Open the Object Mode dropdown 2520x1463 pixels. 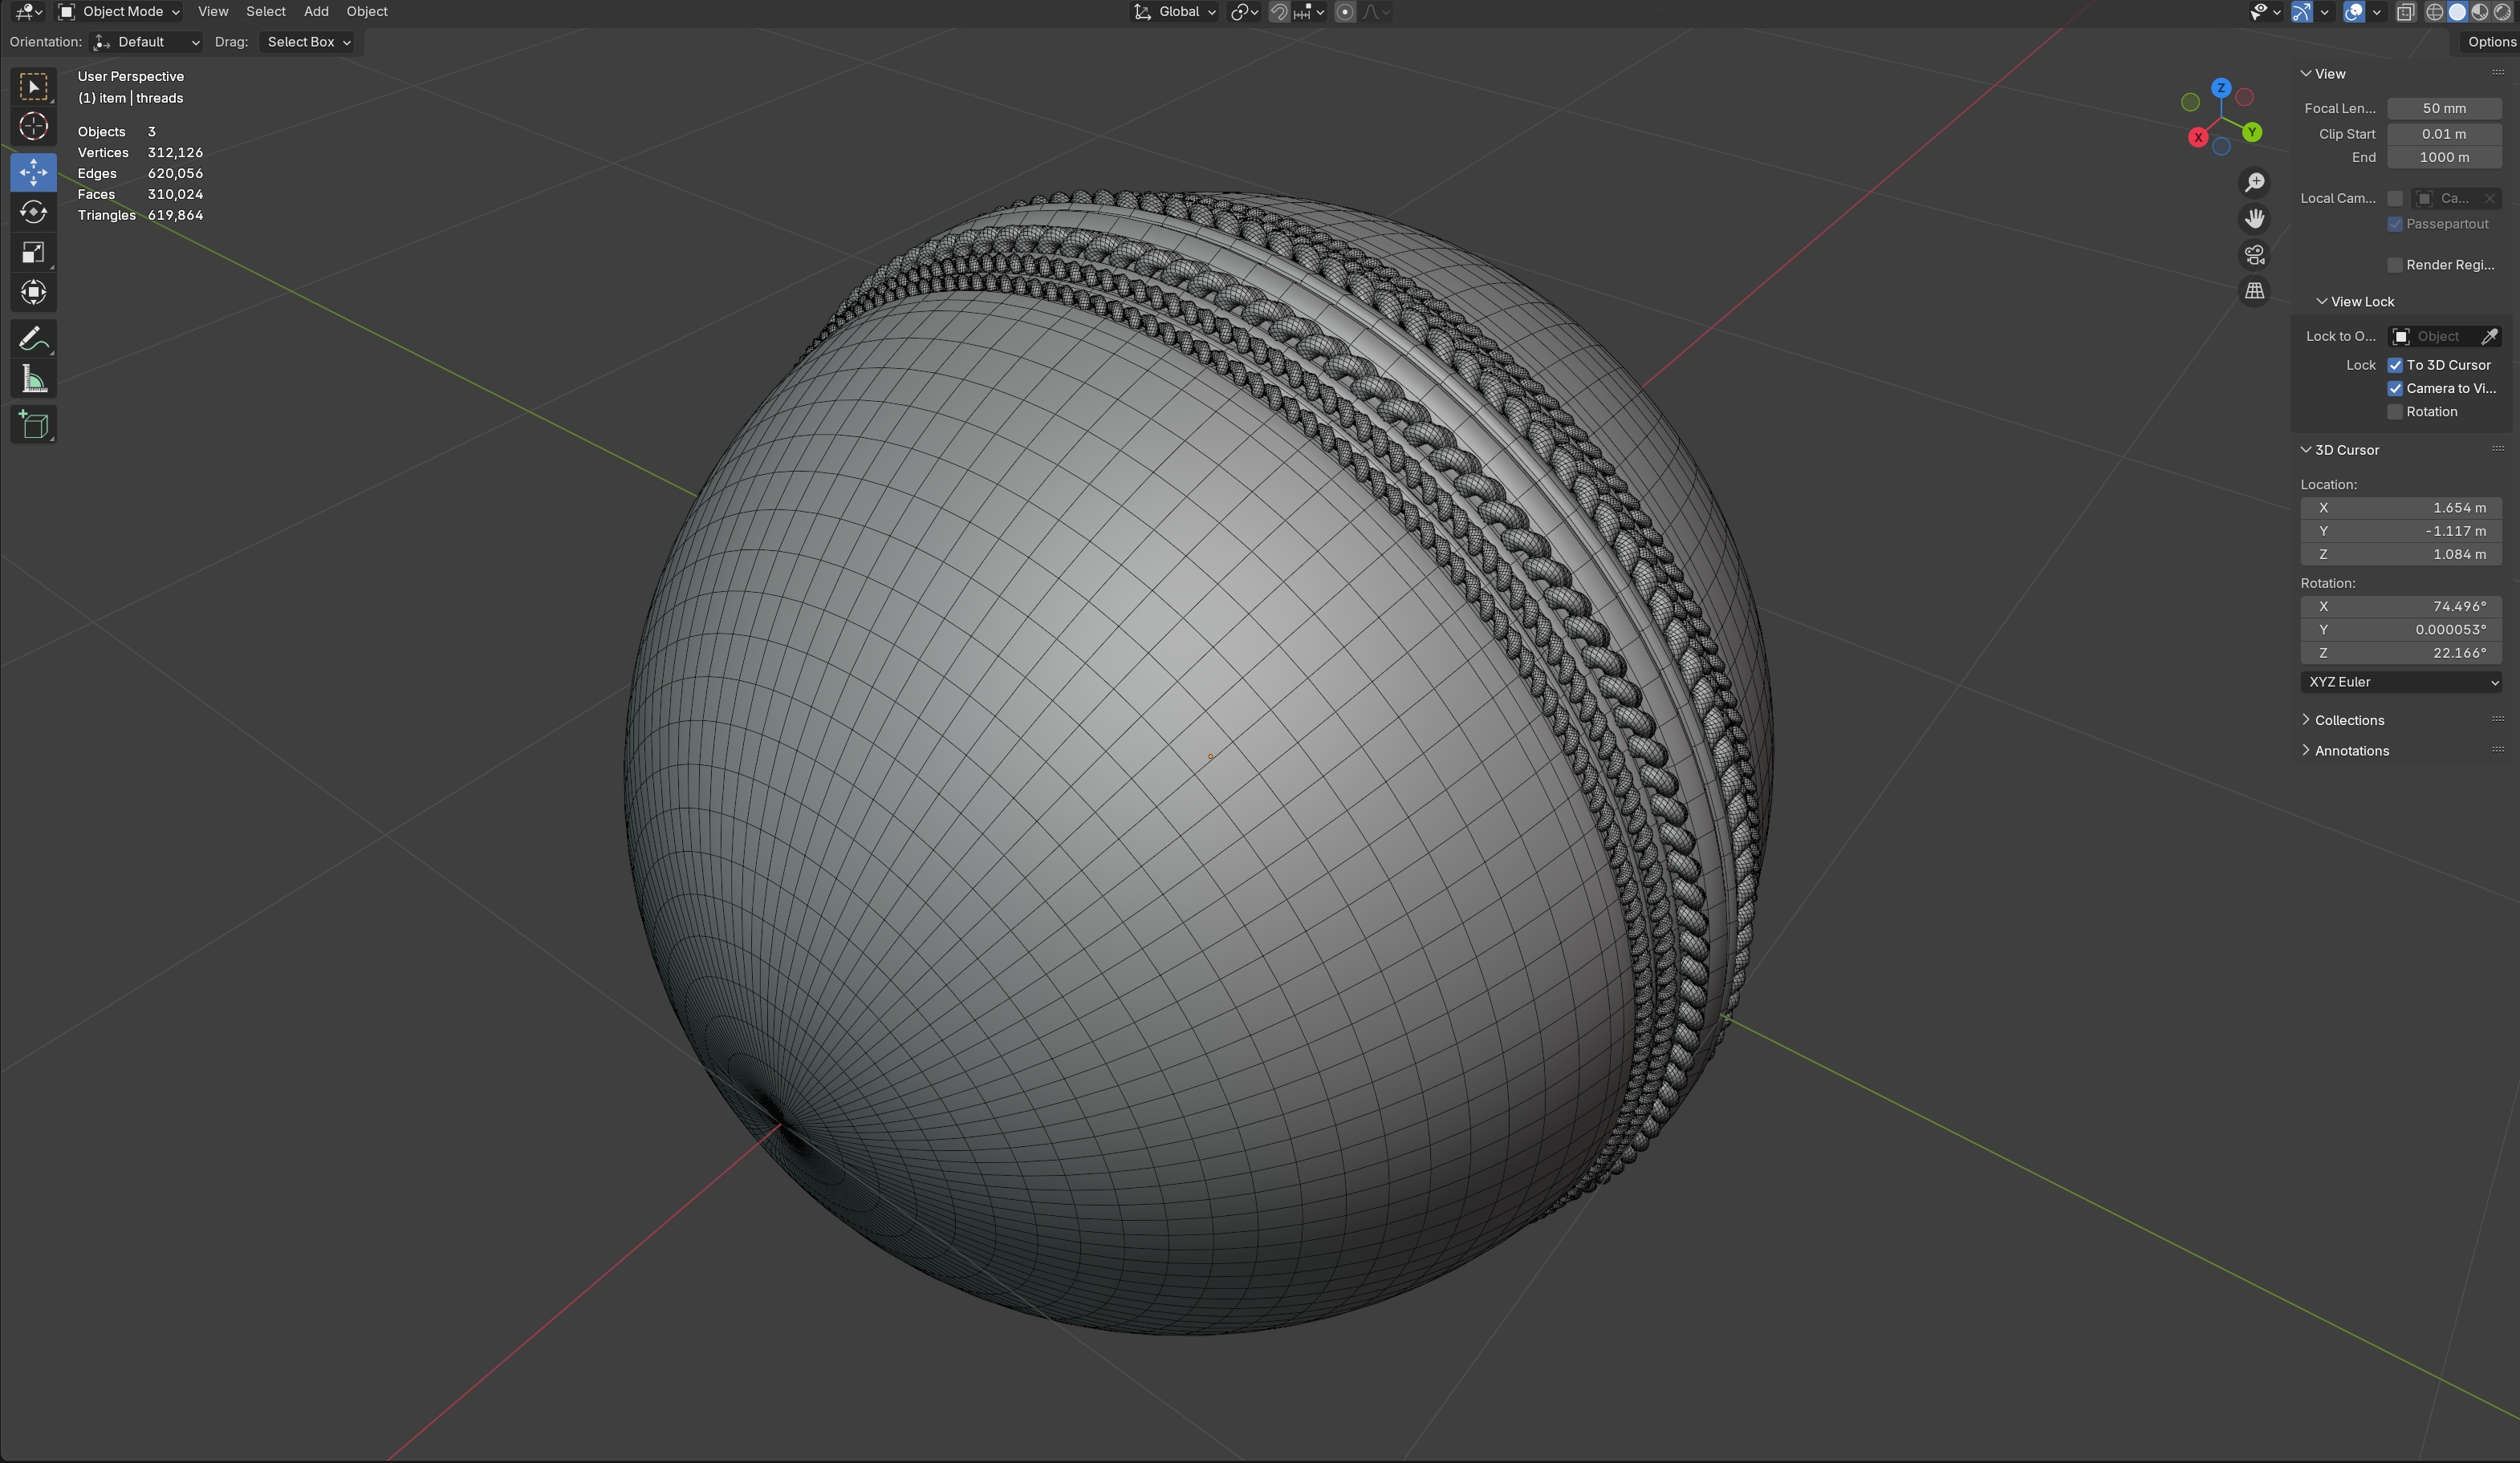click(x=119, y=12)
